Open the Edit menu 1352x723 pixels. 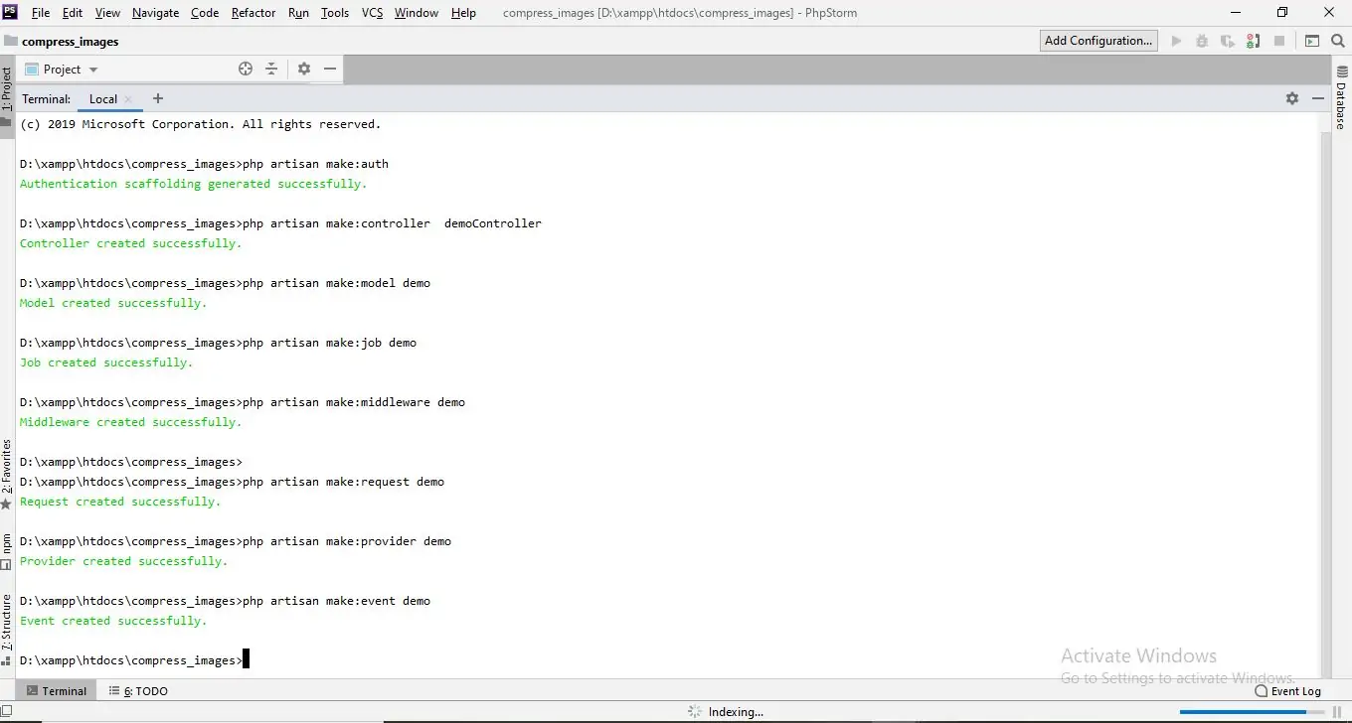coord(73,13)
